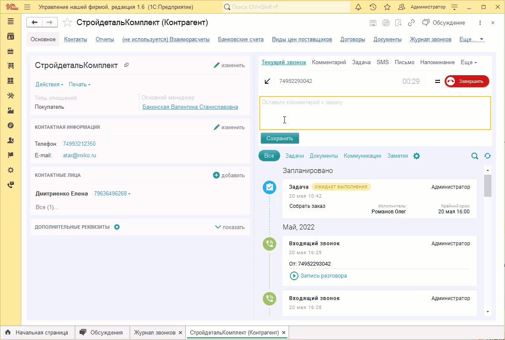This screenshot has height=340, width=505.
Task: Open the notifications bell icon
Action: (358, 7)
